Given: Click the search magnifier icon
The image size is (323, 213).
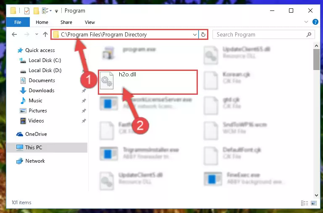Looking at the screenshot, I should (x=309, y=34).
